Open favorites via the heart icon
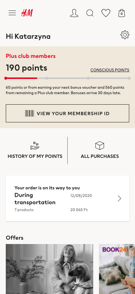The image size is (135, 294). pos(106,13)
